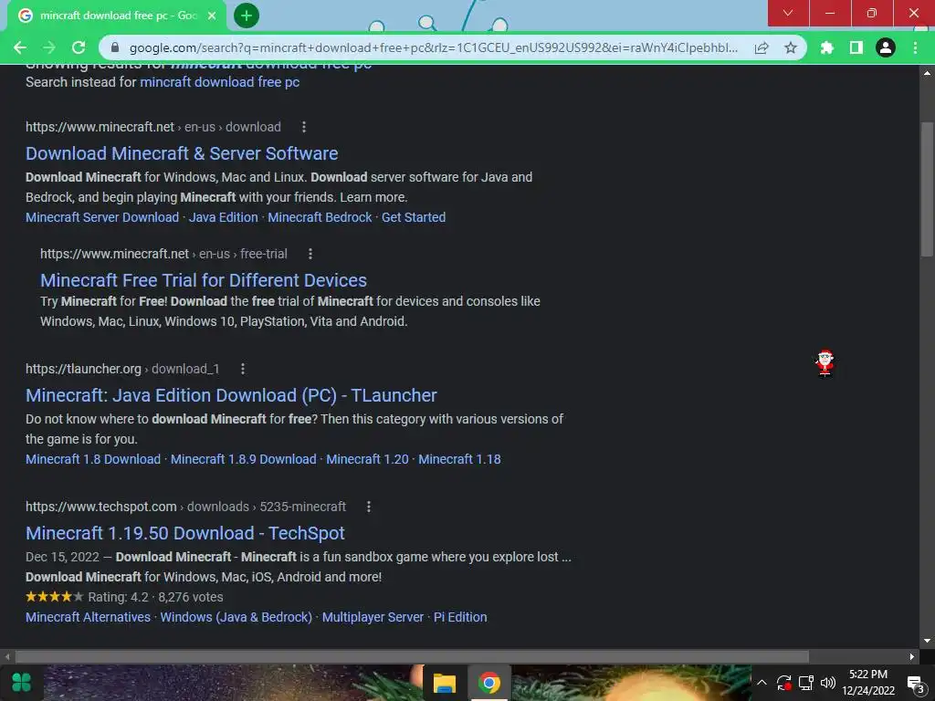The image size is (935, 701).
Task: Open Windows (Java & Bedrock) sitelink
Action: coord(236,617)
